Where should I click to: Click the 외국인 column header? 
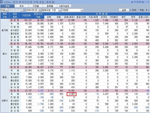coord(104,17)
